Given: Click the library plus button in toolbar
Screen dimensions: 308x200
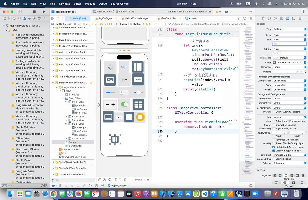Looking at the screenshot, I should (251, 12).
